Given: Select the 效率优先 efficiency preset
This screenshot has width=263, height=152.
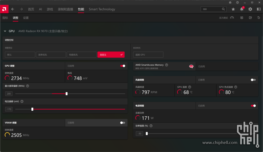Looking at the screenshot, I should (51, 55).
